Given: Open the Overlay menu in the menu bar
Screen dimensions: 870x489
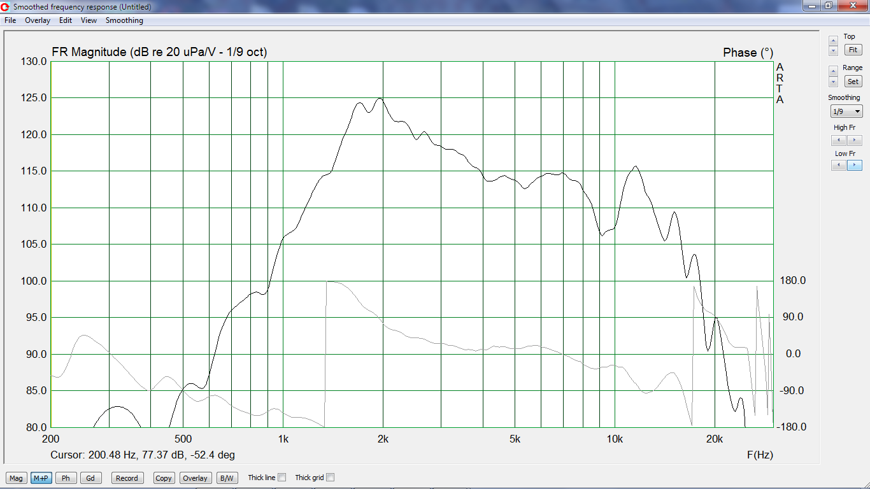Looking at the screenshot, I should 38,20.
